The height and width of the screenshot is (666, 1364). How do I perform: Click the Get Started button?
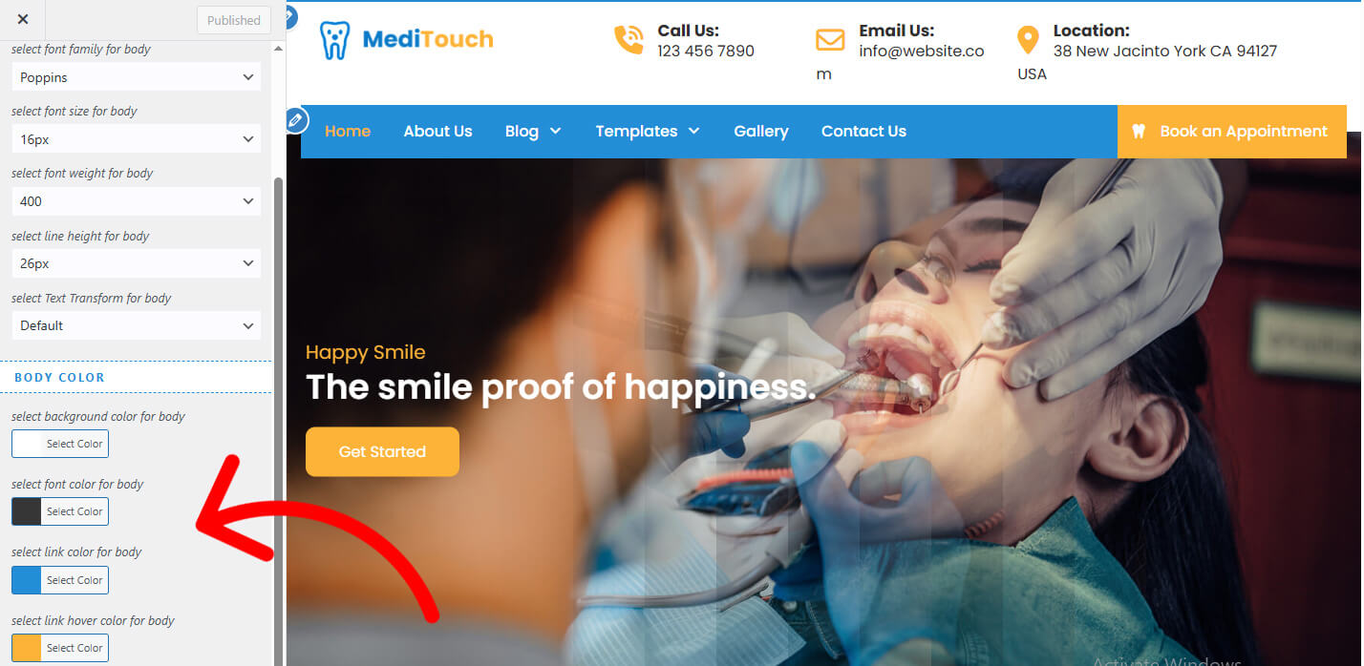[x=382, y=451]
